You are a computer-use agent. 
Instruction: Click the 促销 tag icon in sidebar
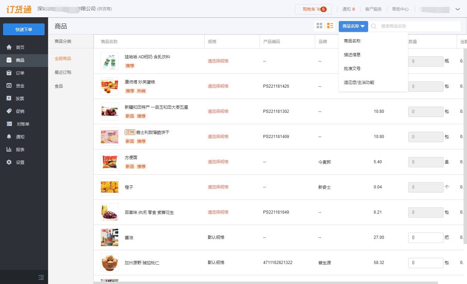pyautogui.click(x=9, y=111)
